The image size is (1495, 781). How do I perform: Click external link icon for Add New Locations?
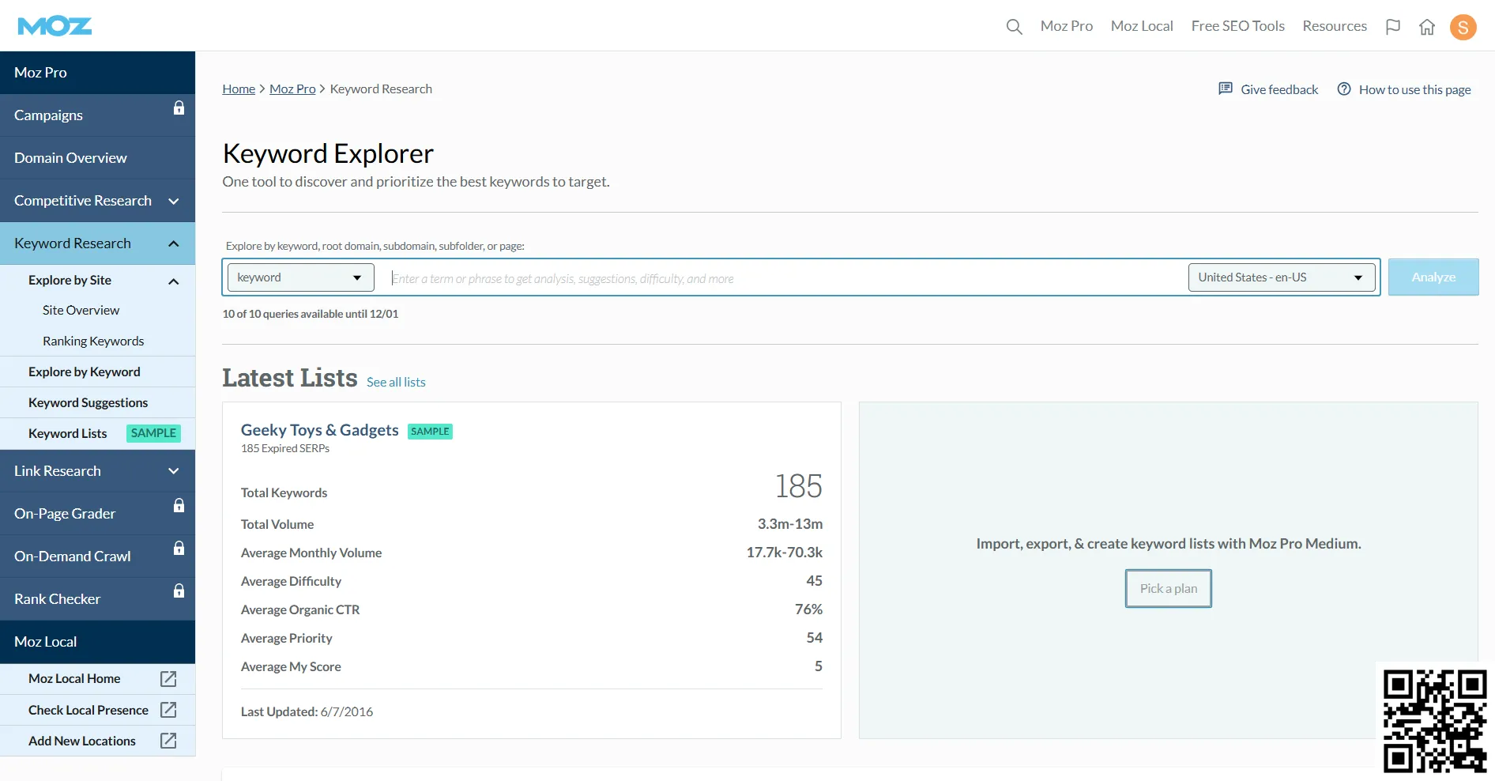coord(168,740)
